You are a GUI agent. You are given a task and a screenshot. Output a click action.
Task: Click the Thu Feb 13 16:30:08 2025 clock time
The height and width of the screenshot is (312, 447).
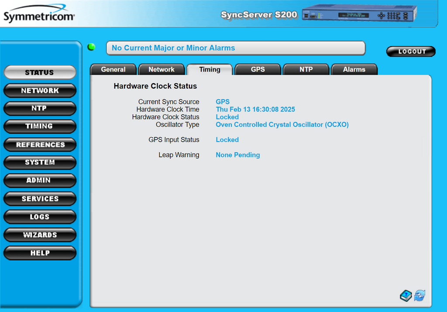click(x=255, y=109)
